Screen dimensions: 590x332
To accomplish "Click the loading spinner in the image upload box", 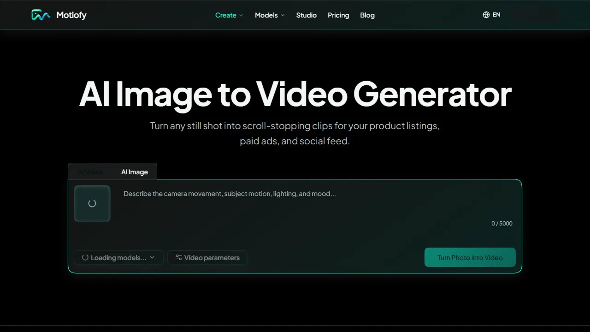I will pyautogui.click(x=92, y=203).
